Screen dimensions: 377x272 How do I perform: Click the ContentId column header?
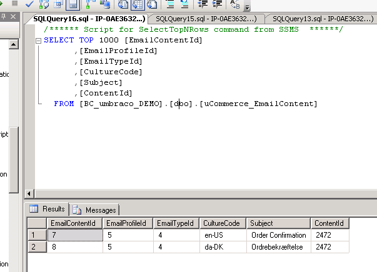click(330, 223)
